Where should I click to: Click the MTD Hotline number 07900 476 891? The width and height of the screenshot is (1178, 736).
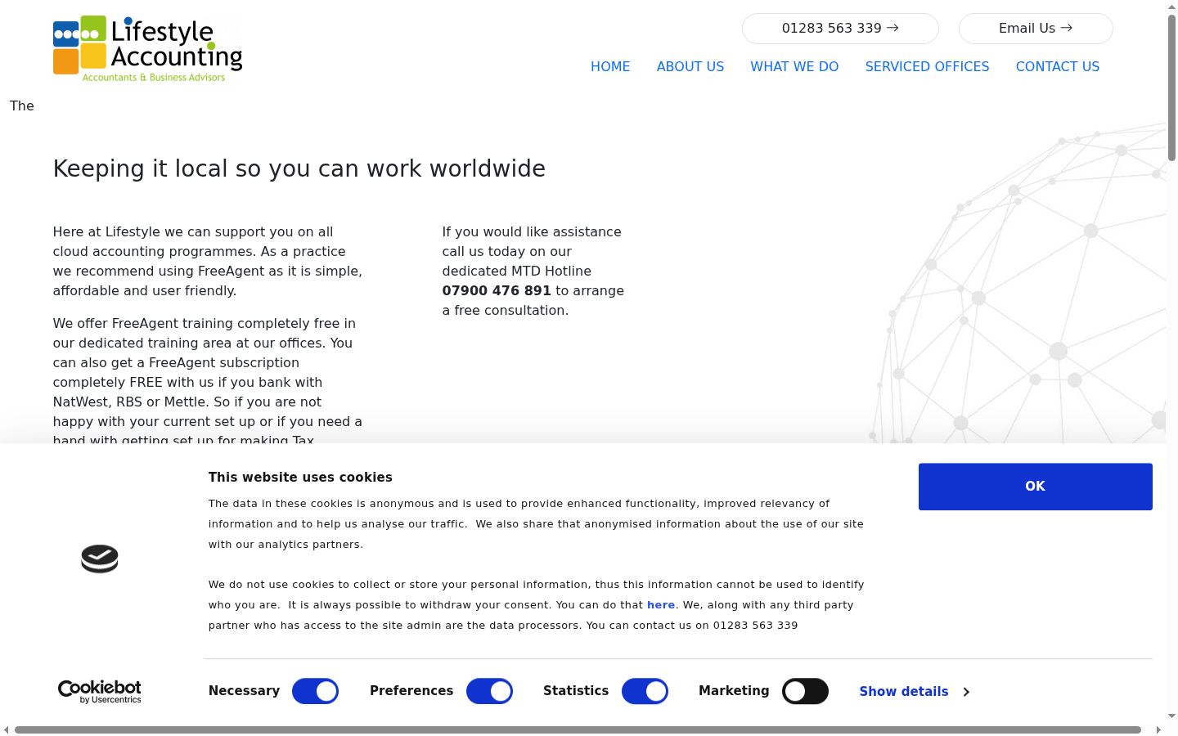coord(497,291)
